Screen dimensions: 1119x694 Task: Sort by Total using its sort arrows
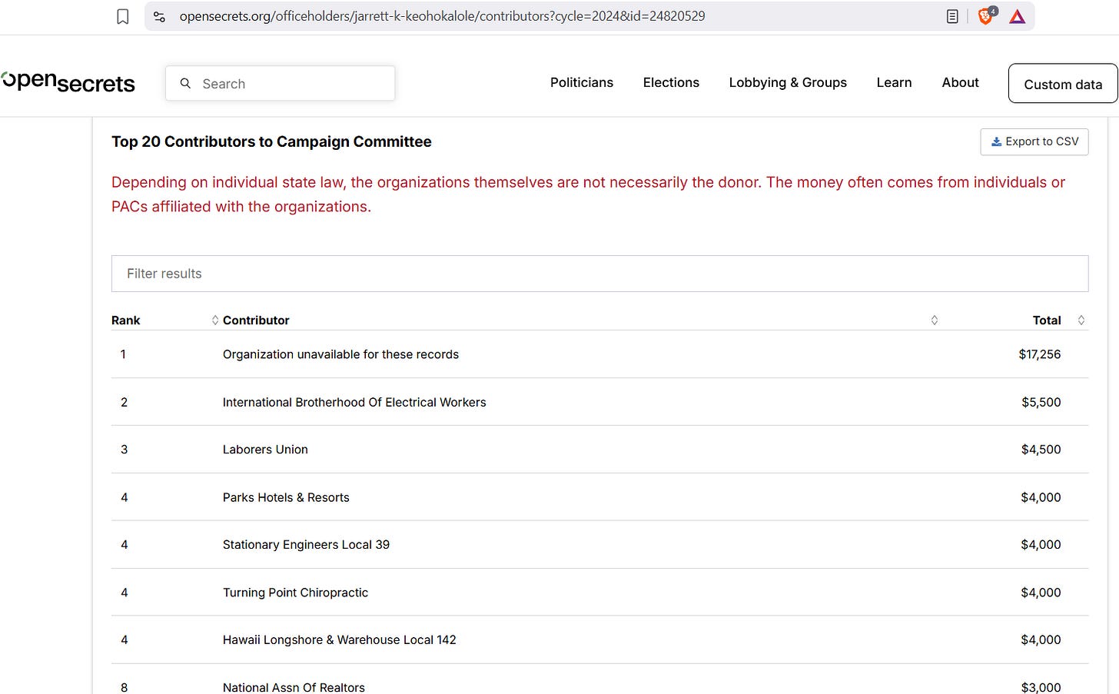(1081, 320)
